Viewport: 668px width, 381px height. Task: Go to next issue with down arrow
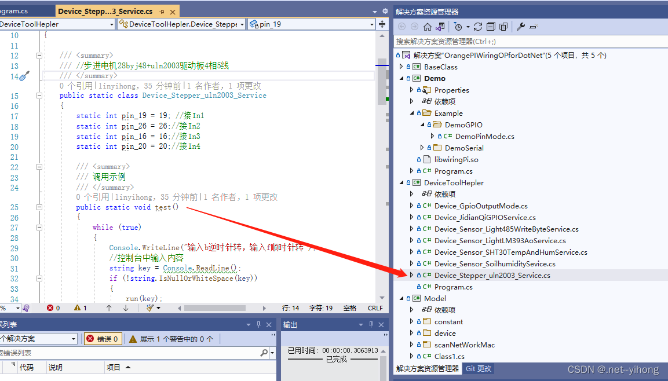126,308
